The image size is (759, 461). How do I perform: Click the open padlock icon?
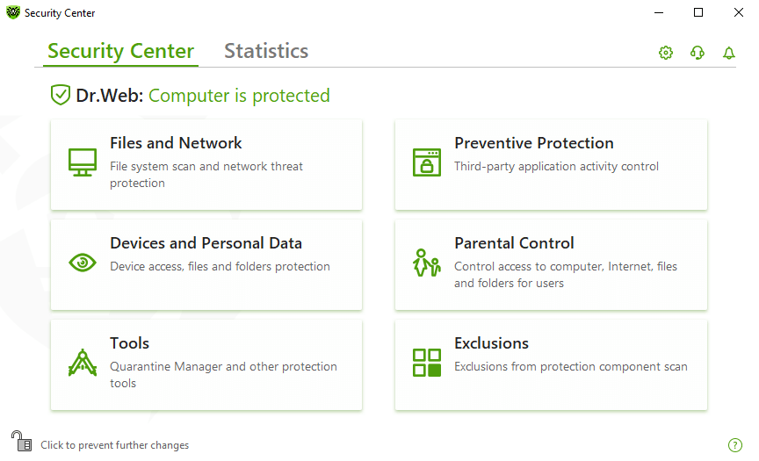click(x=22, y=441)
